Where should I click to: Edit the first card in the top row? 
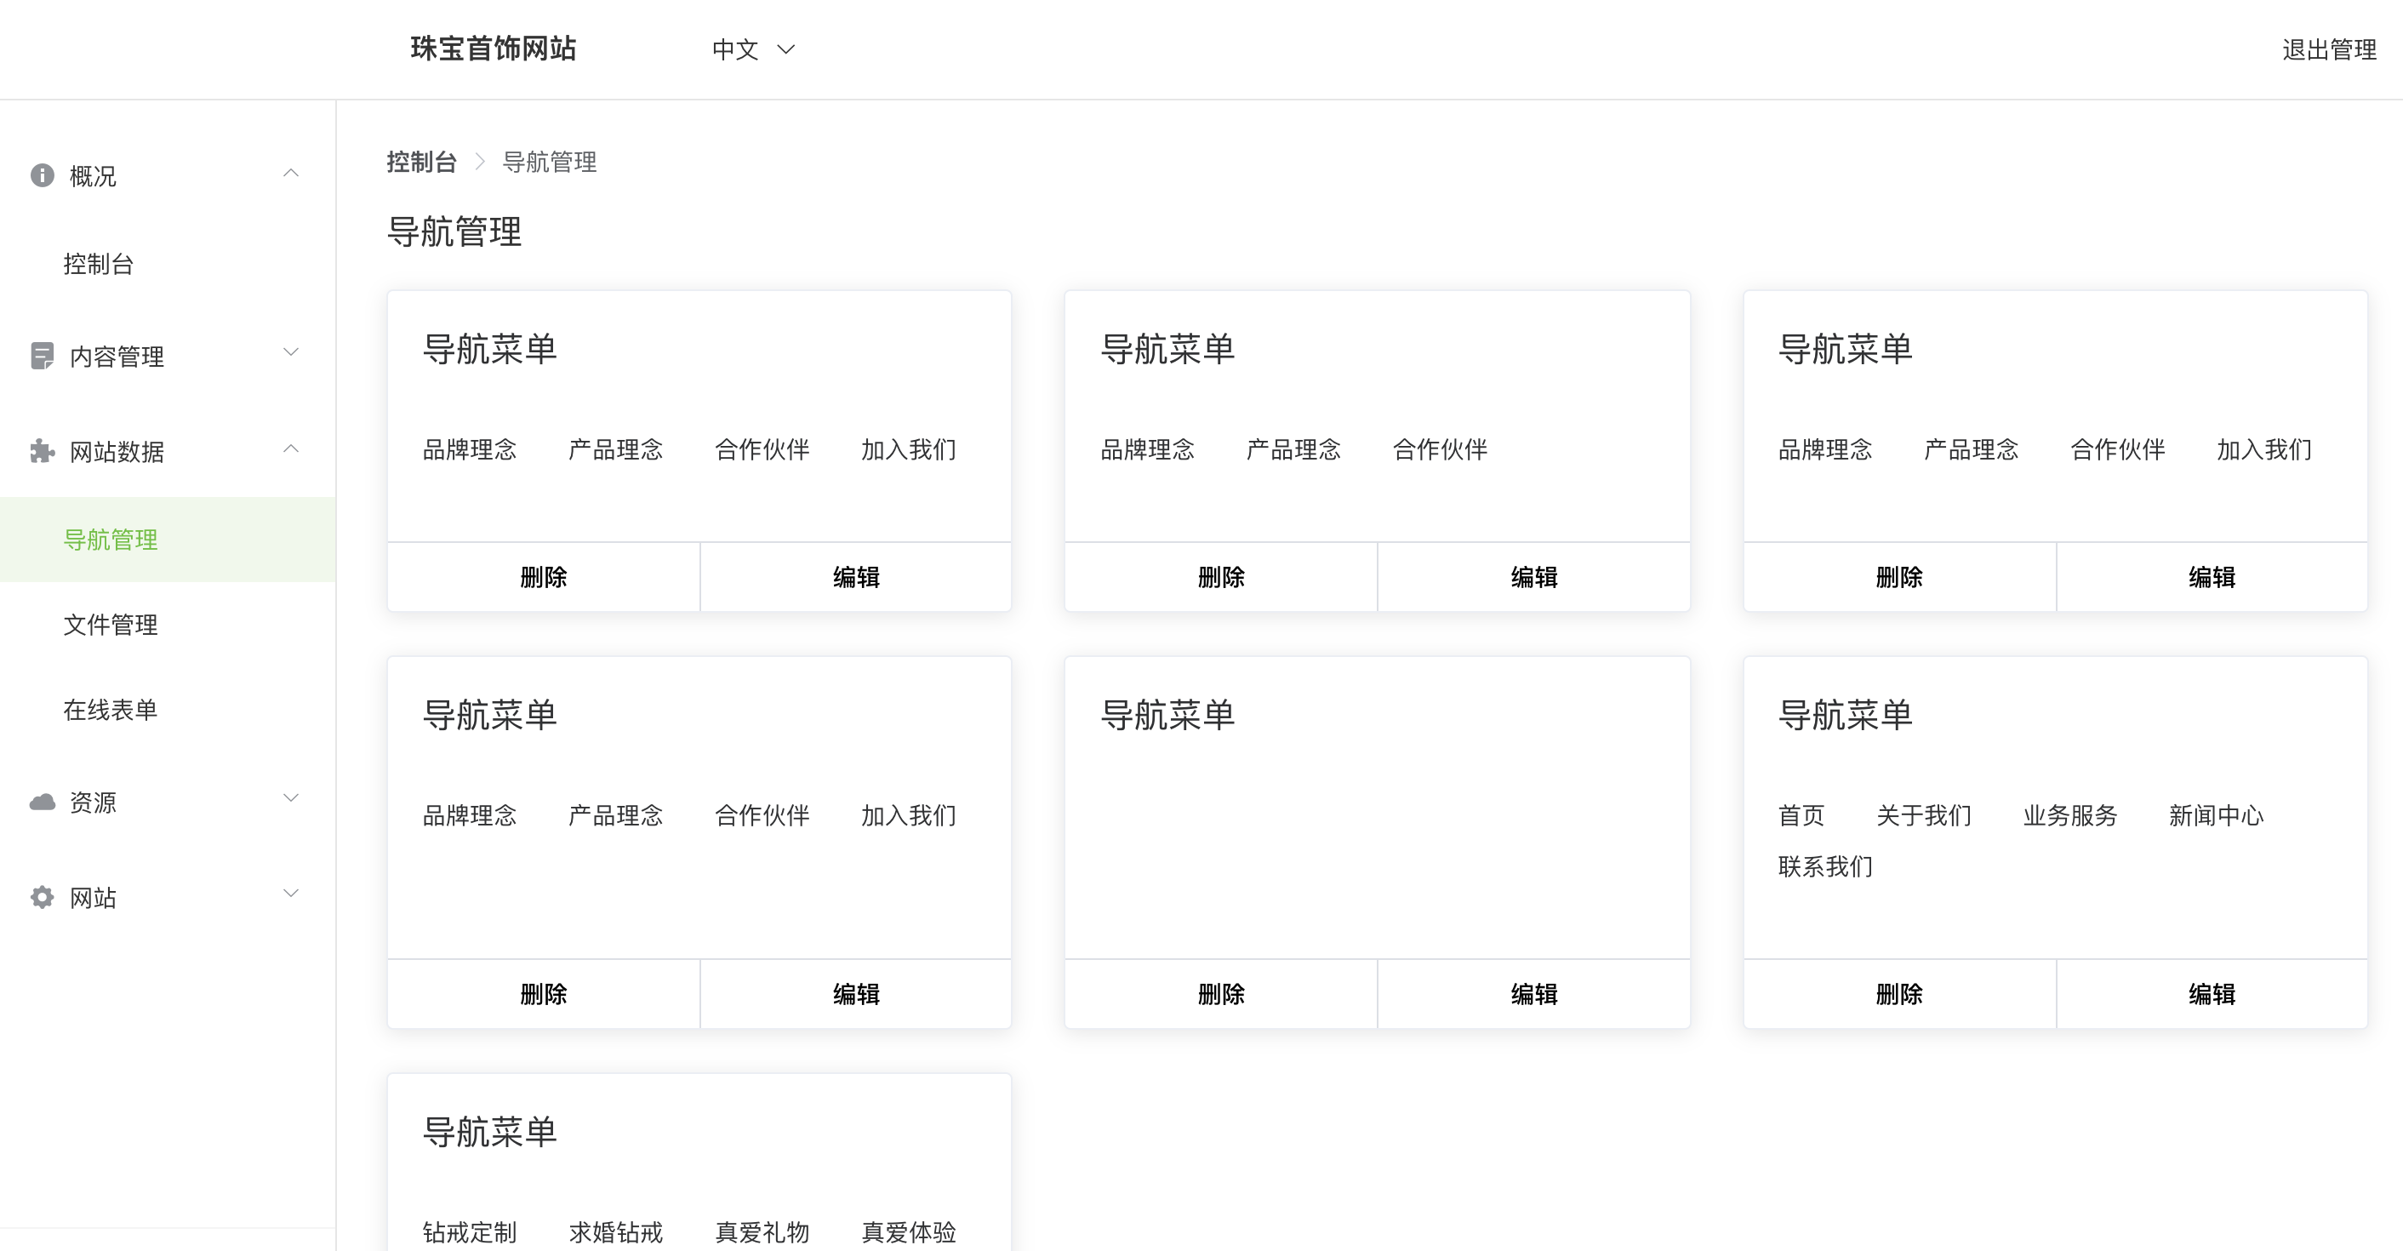pos(855,578)
